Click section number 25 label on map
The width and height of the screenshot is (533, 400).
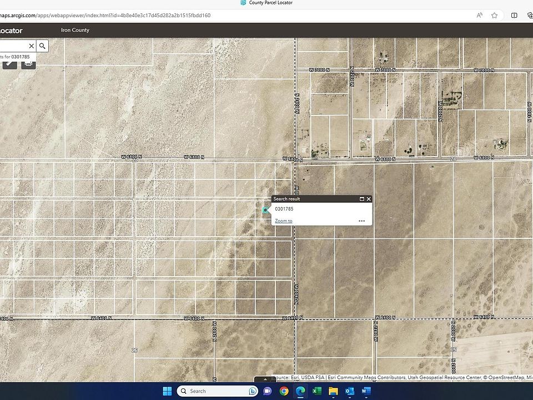pyautogui.click(x=454, y=349)
